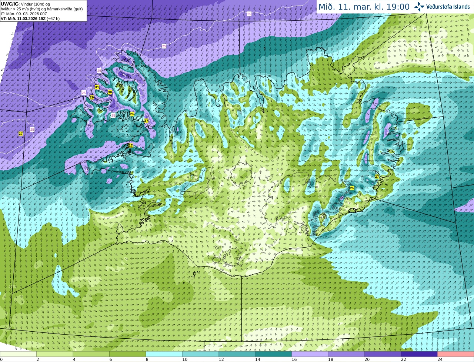474x362 pixels.
Task: Pick the 20–22 m/s violet swatch
Action: tap(383, 354)
